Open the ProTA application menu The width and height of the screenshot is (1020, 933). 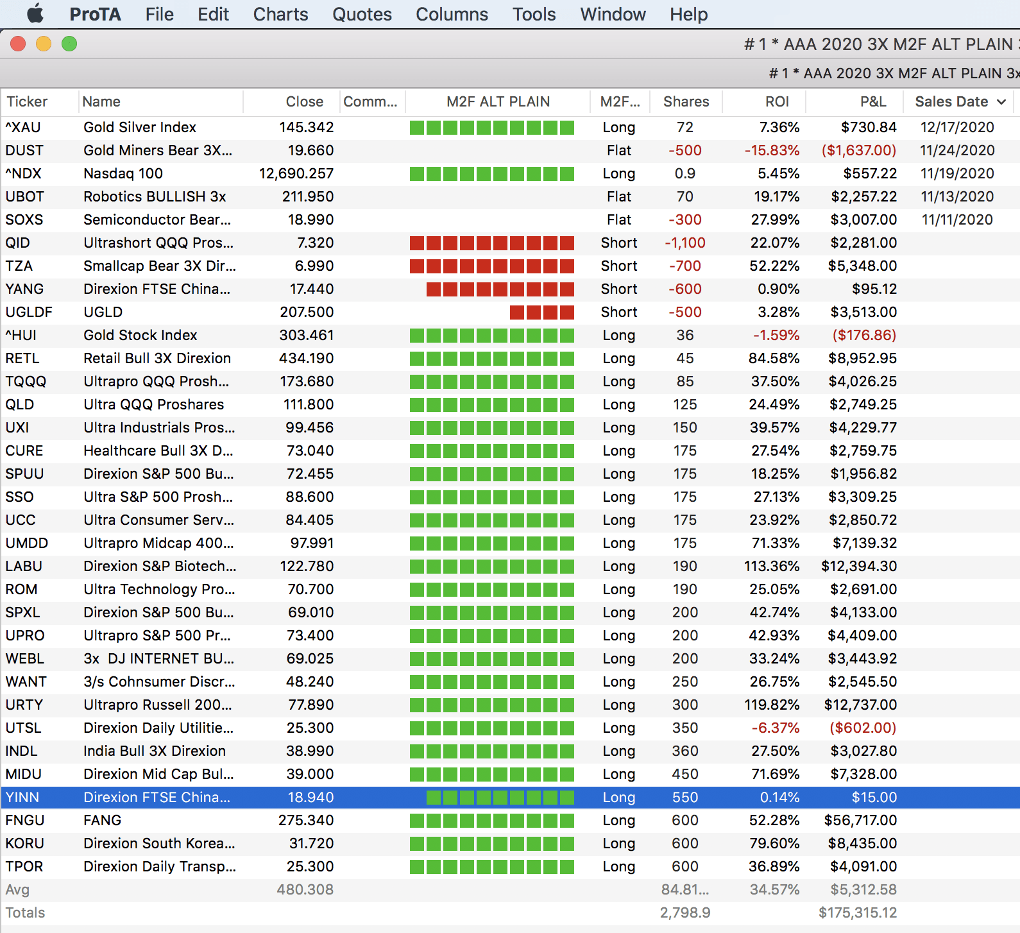pyautogui.click(x=95, y=14)
